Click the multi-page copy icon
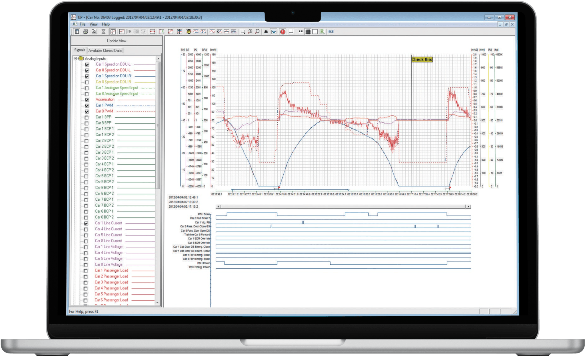585x356 pixels. [x=94, y=32]
